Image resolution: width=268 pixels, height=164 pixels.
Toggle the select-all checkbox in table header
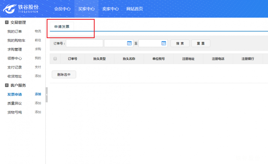coord(55,59)
